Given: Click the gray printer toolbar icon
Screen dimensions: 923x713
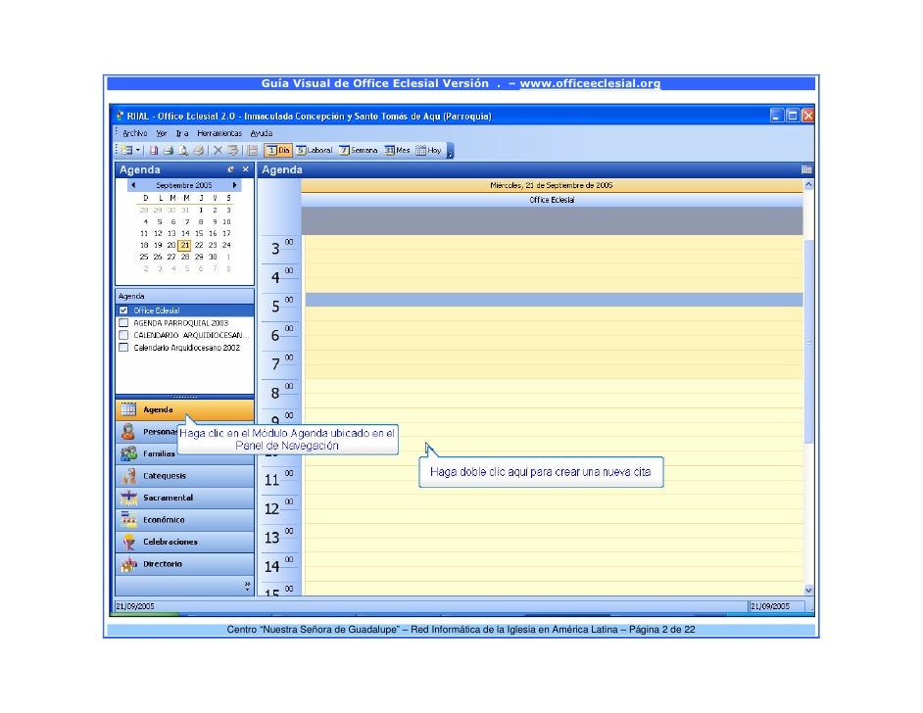Looking at the screenshot, I should [x=198, y=150].
